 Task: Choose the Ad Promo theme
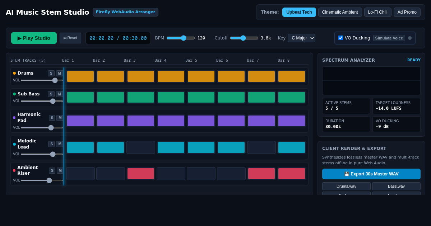click(407, 12)
